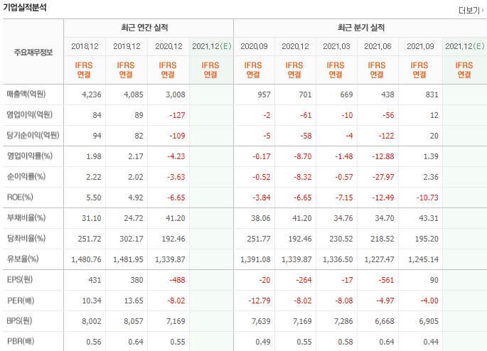The height and width of the screenshot is (351, 487).
Task: Select the 6,905 BPS value
Action: click(x=429, y=321)
